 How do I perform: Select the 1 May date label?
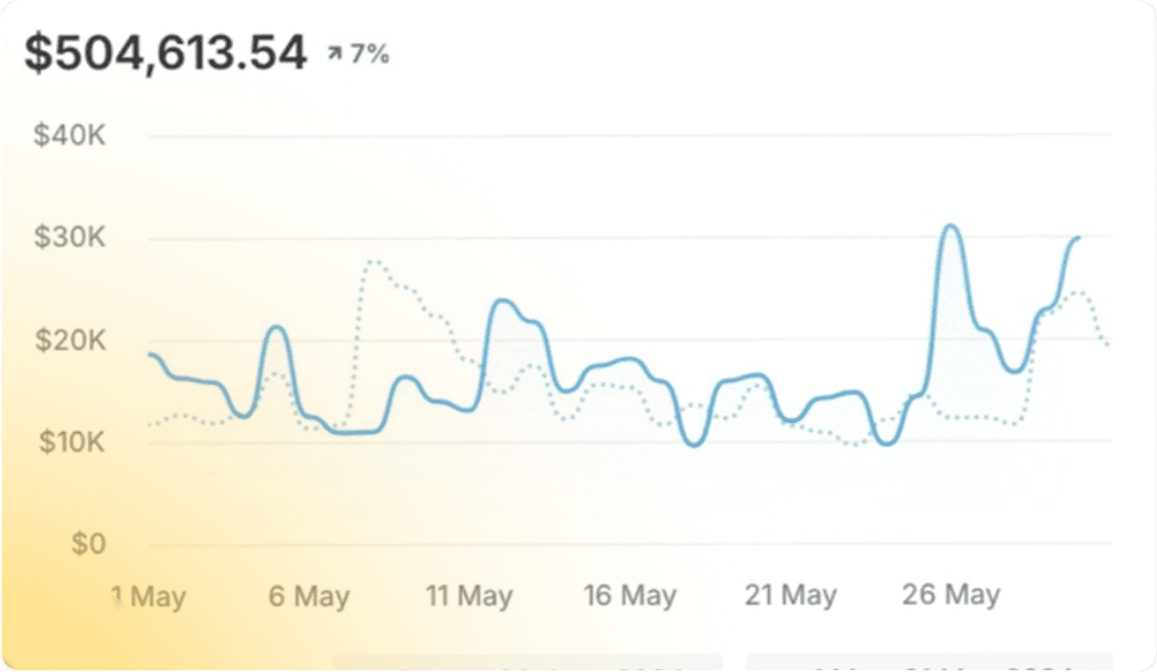[149, 597]
